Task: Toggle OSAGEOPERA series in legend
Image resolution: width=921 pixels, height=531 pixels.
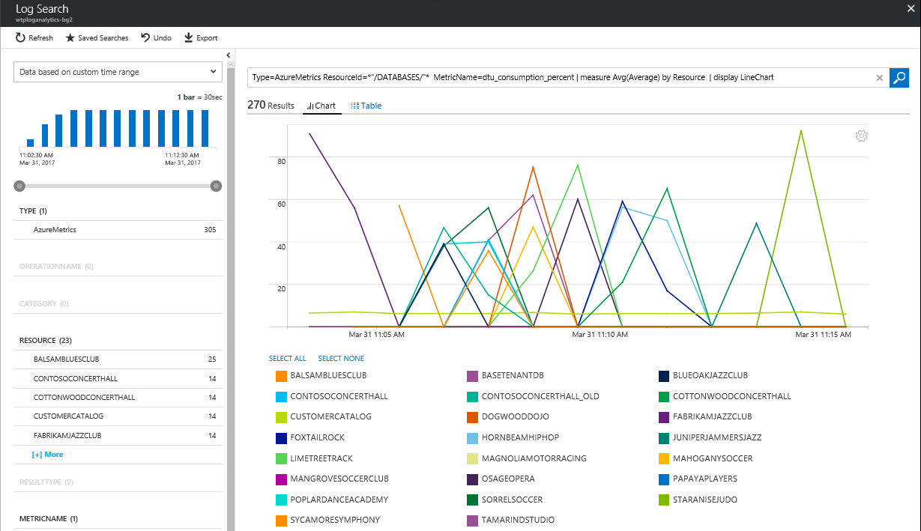Action: (x=501, y=479)
